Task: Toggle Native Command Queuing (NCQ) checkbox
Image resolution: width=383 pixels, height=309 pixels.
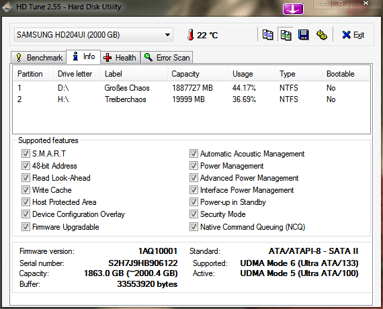Action: pos(194,226)
